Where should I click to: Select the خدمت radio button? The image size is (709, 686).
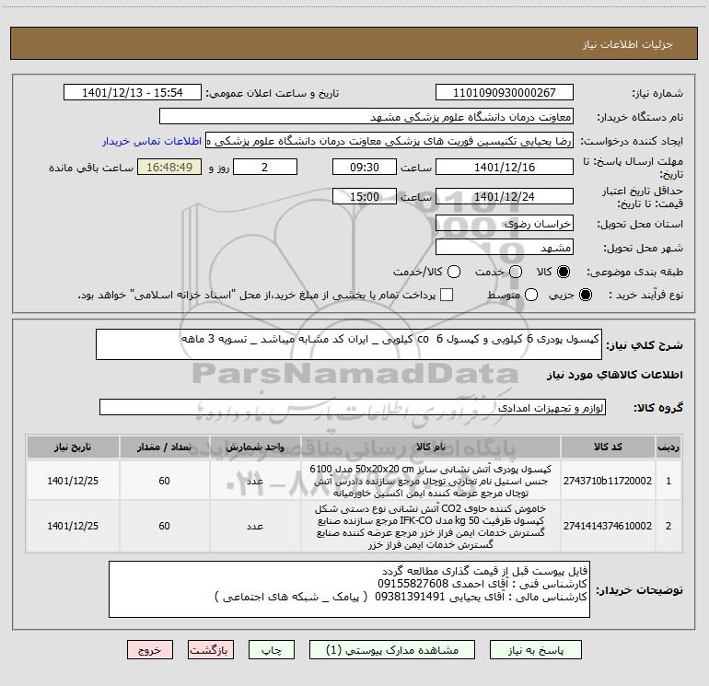point(516,272)
